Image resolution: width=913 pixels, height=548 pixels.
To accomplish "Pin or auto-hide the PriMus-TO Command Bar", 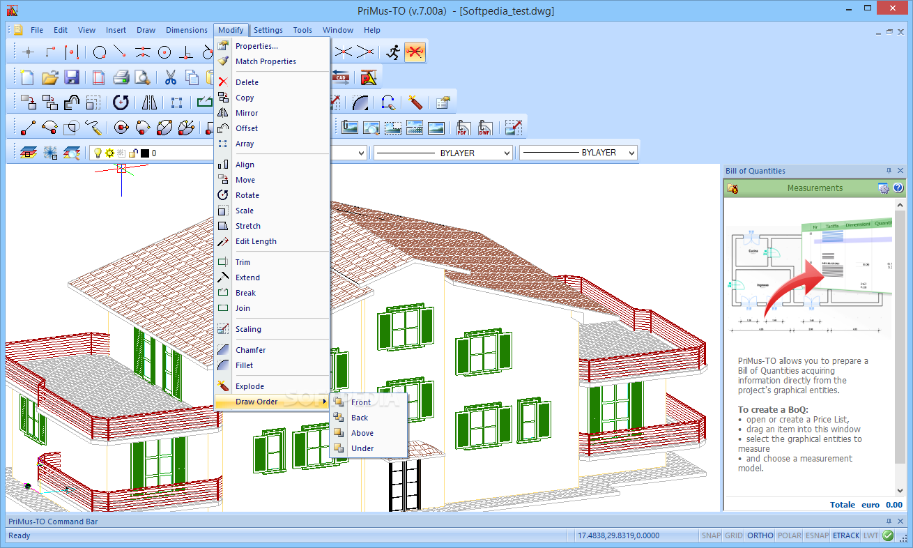I will (889, 521).
